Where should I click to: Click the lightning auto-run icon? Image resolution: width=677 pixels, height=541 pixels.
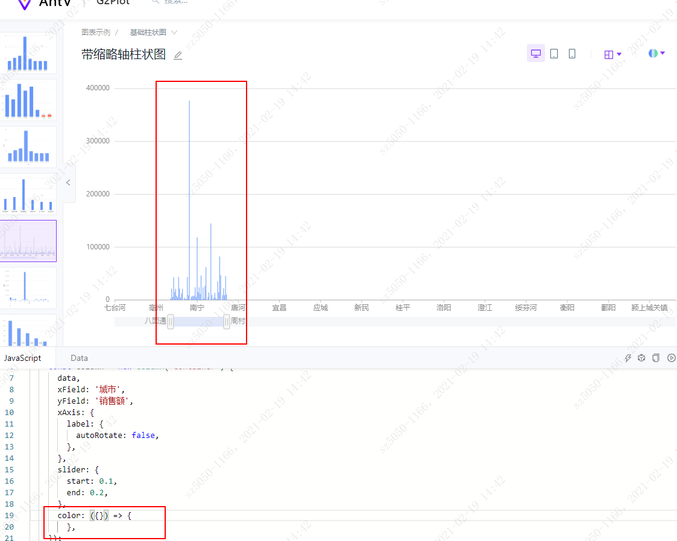[x=627, y=357]
